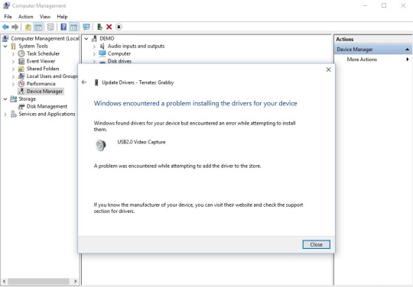Image resolution: width=413 pixels, height=287 pixels.
Task: Collapse the Storage tree node
Action: coord(5,99)
